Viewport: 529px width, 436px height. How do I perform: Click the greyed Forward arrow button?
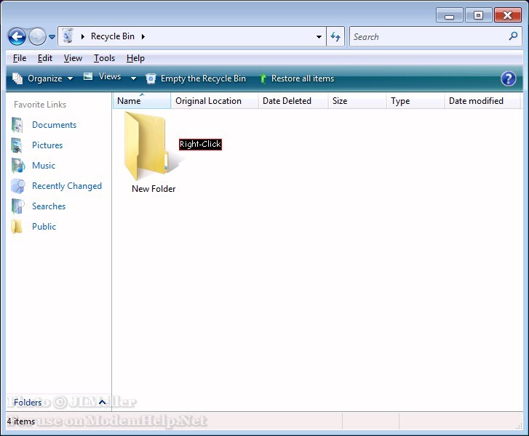[37, 36]
